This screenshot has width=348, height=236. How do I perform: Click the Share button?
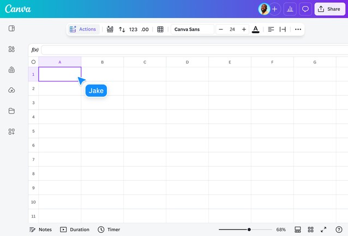point(329,9)
